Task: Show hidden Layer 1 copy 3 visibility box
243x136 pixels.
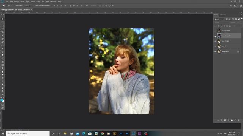Action: point(215,31)
